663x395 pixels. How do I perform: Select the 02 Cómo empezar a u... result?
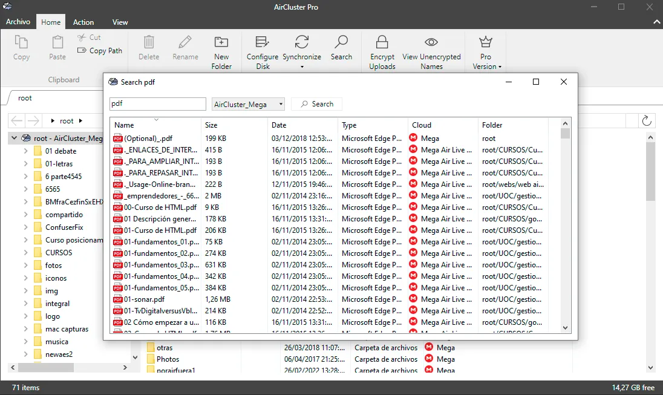(161, 322)
